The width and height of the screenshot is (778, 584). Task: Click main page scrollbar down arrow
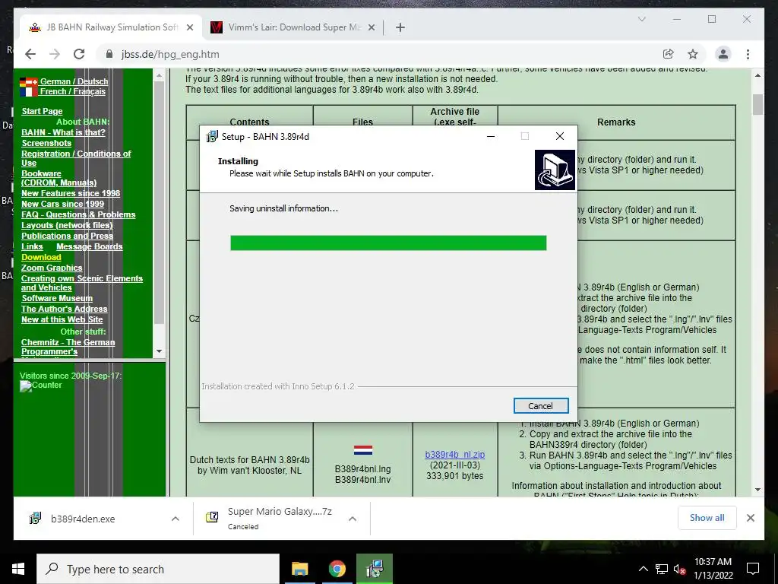757,490
